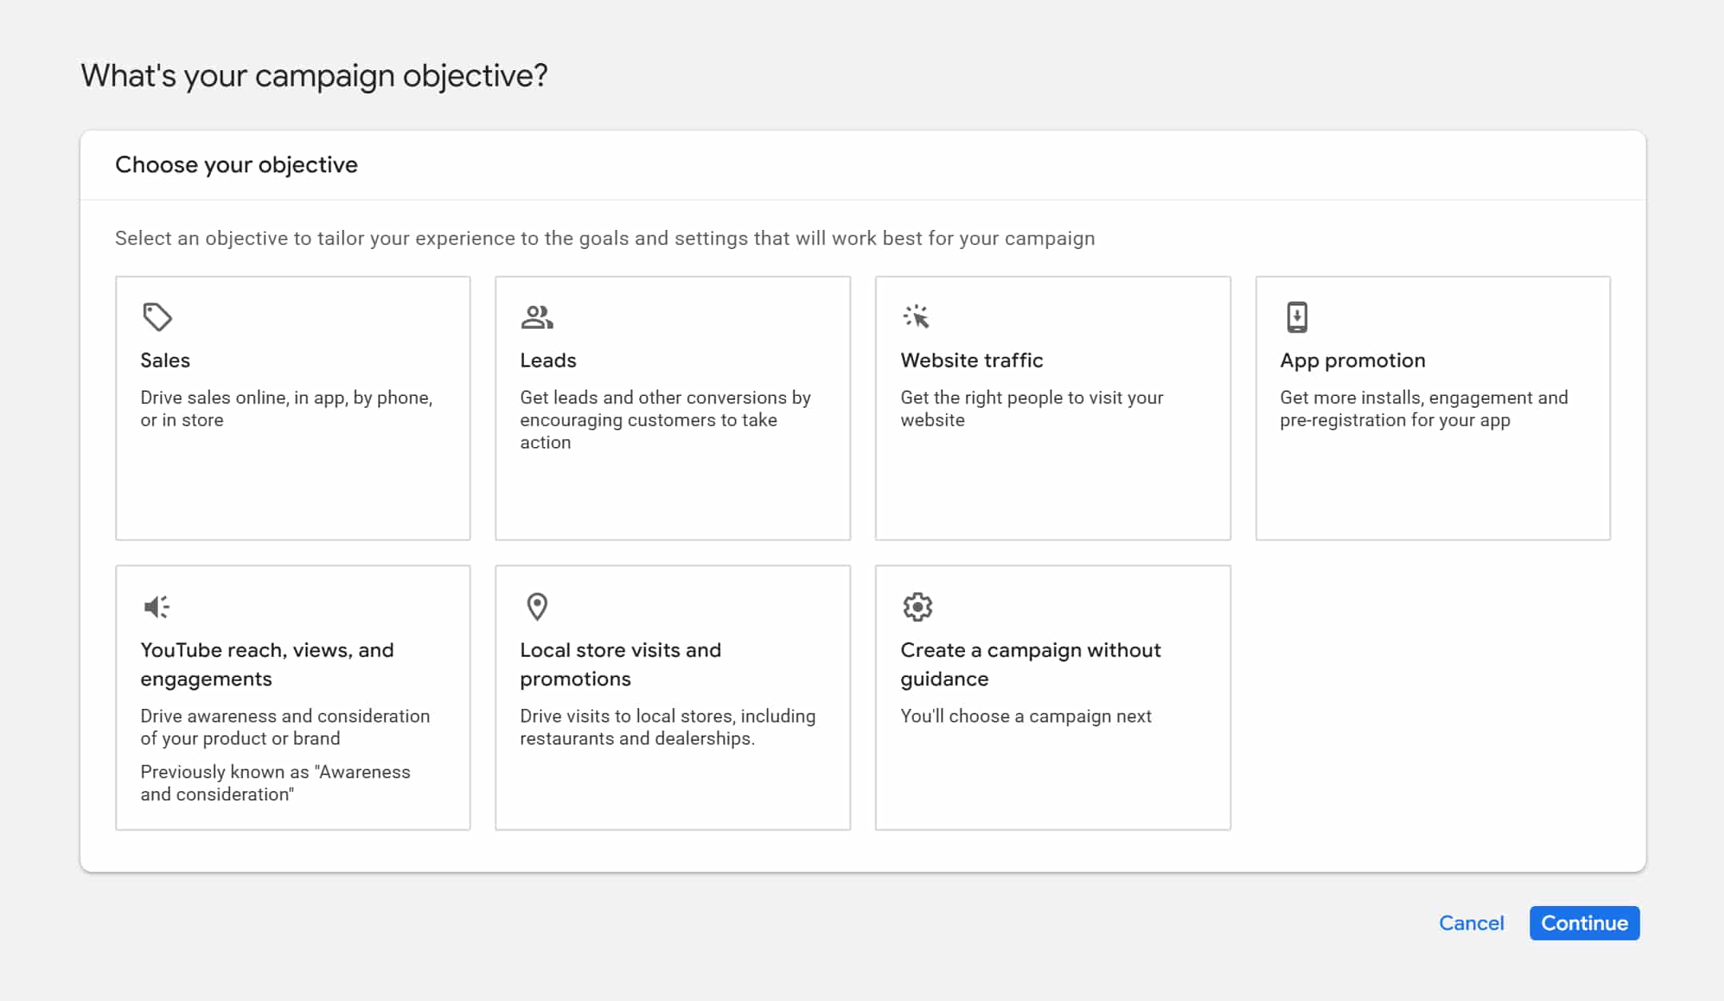Click 'Select an objective to tailor your experience' text
1724x1001 pixels.
pyautogui.click(x=605, y=239)
